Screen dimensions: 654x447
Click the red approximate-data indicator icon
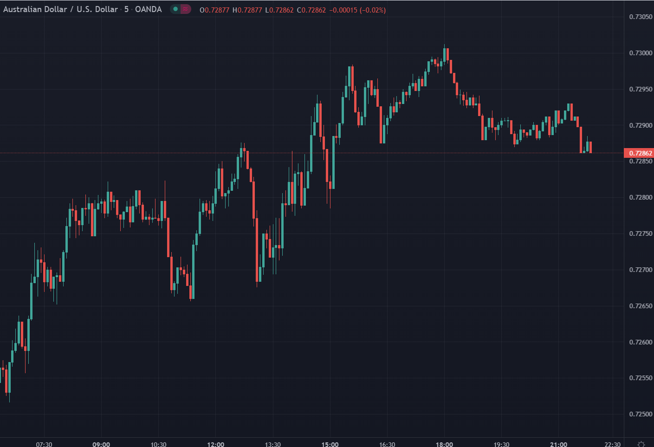click(x=185, y=9)
